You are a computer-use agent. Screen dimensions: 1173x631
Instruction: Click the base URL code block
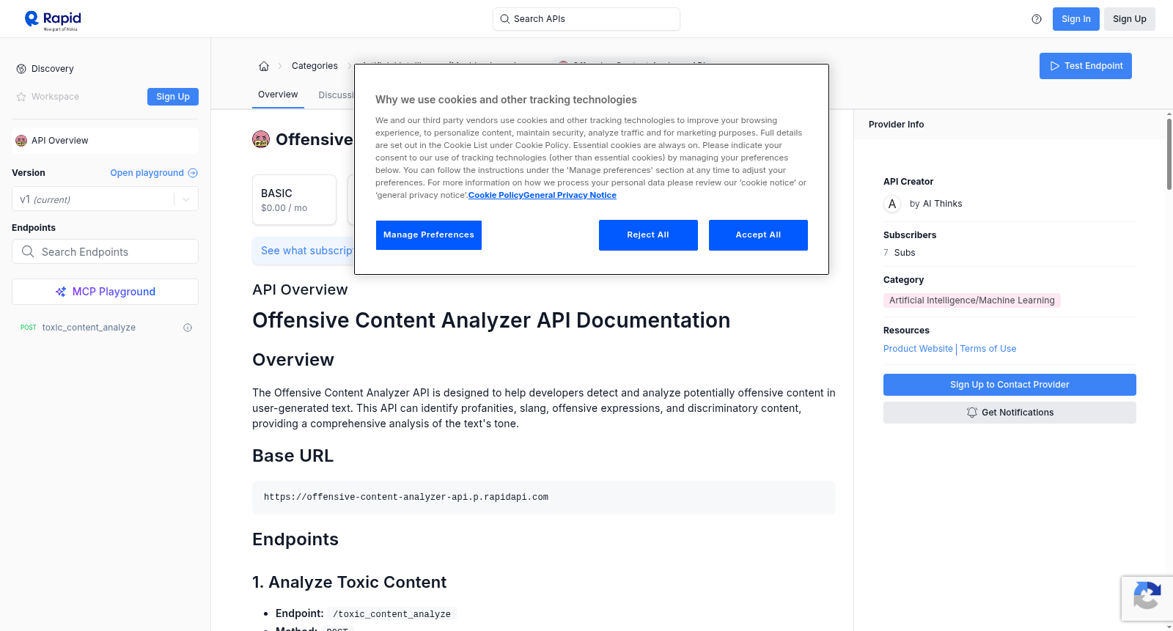(x=544, y=498)
